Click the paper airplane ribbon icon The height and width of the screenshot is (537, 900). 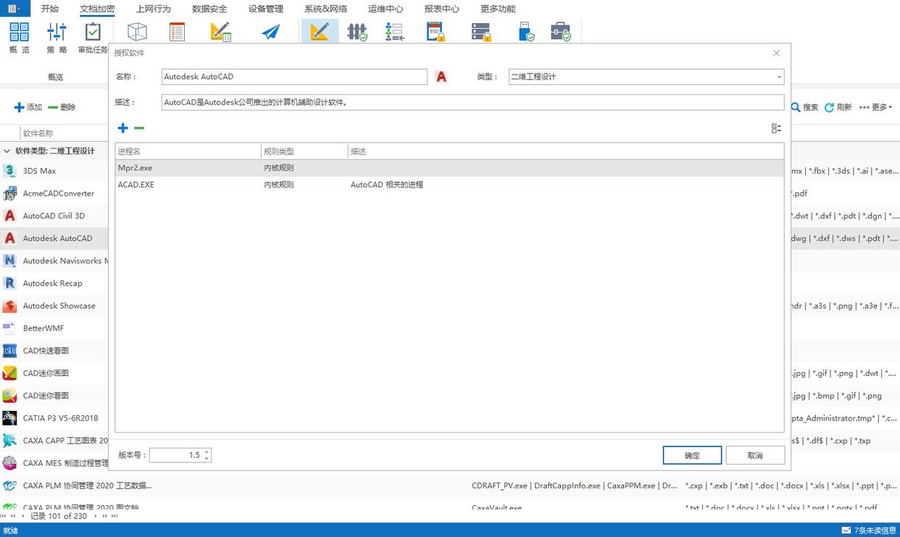(x=271, y=33)
